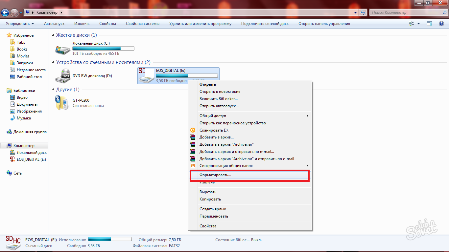Click the DVD RW drive (D:) icon
Viewport: 449px width, 252px height.
click(x=62, y=76)
